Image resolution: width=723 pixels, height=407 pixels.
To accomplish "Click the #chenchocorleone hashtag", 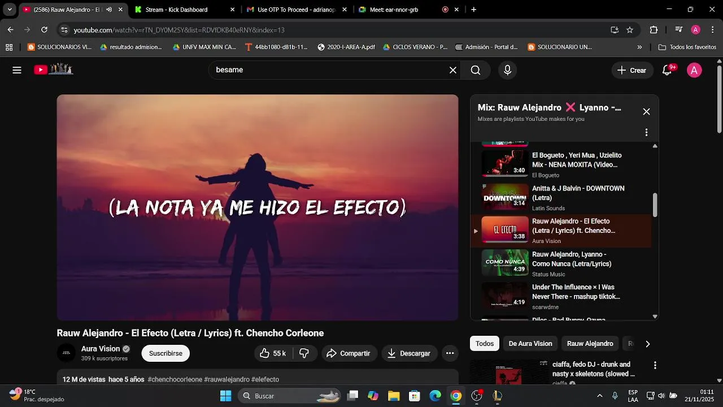I will pyautogui.click(x=175, y=379).
